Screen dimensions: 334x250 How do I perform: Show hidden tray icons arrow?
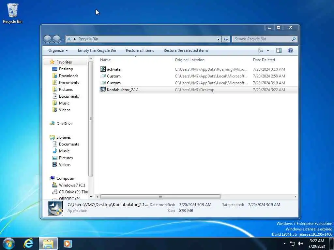pyautogui.click(x=284, y=243)
